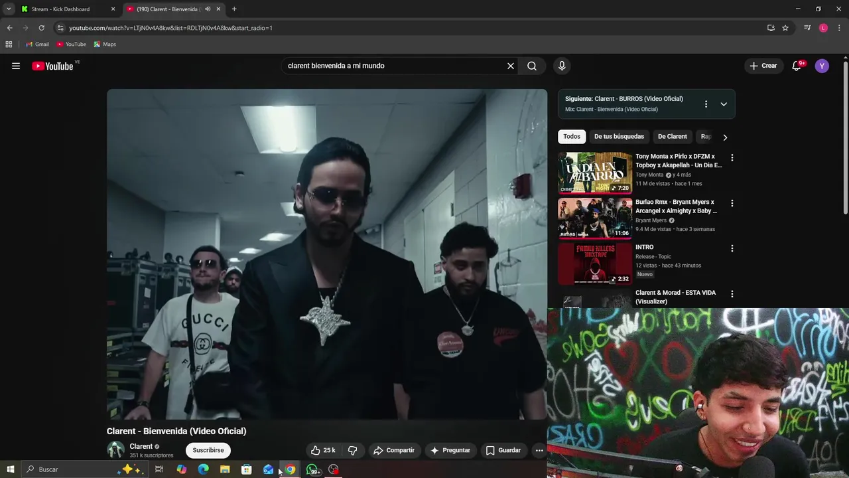849x478 pixels.
Task: Open YouTube notifications bell
Action: tap(797, 66)
